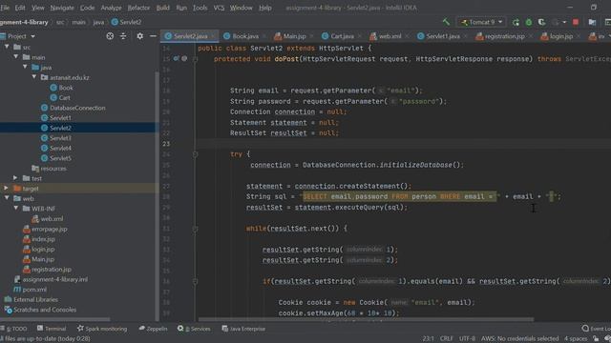This screenshot has width=611, height=343.
Task: Open the Zeppelin tool window
Action: [153, 329]
